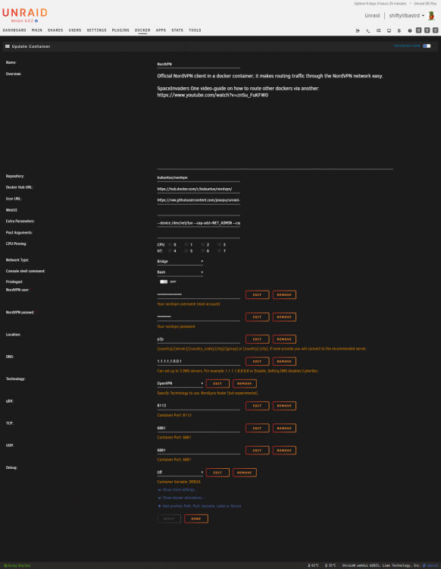The width and height of the screenshot is (441, 569).
Task: Click Edit for Location
Action: [x=258, y=339]
